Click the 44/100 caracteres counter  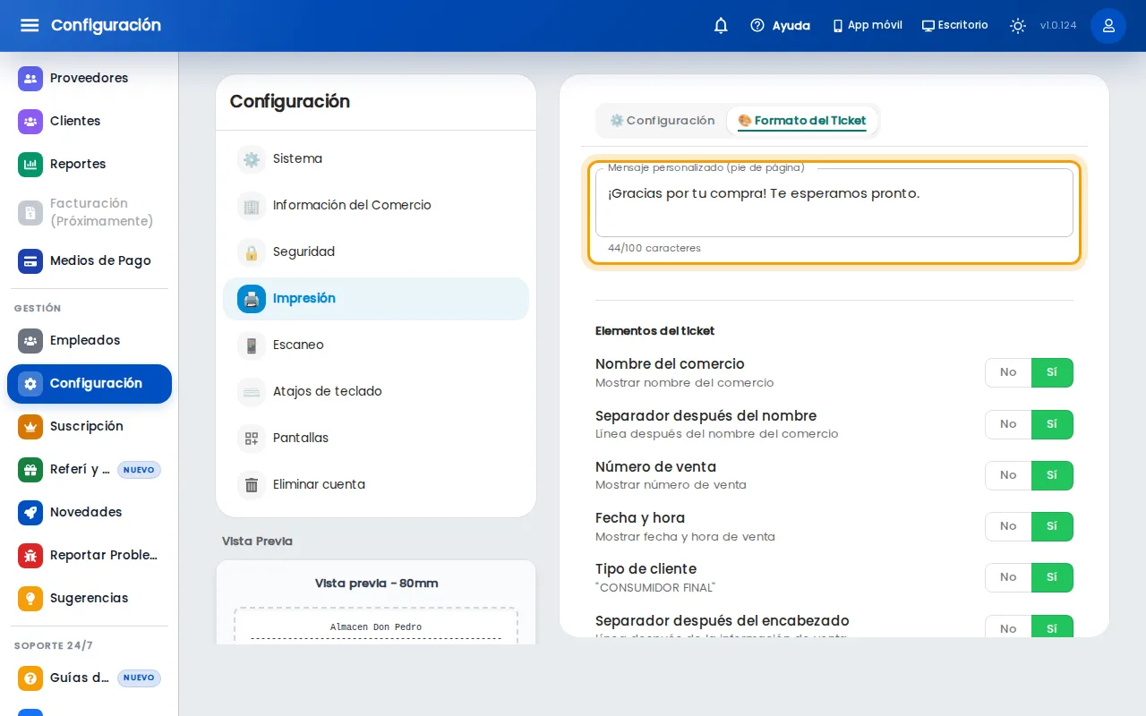coord(654,249)
